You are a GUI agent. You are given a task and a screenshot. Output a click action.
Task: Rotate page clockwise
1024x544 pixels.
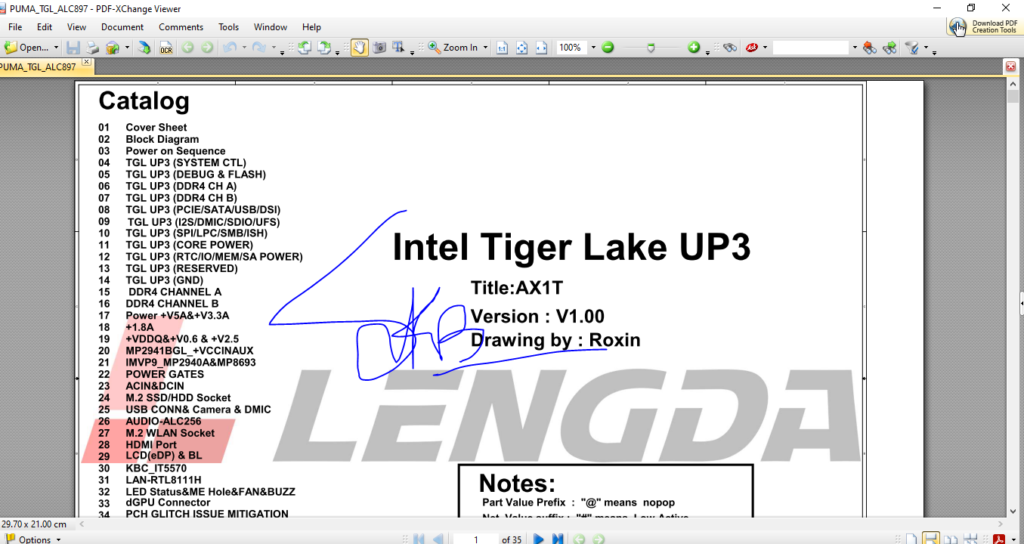click(x=325, y=48)
